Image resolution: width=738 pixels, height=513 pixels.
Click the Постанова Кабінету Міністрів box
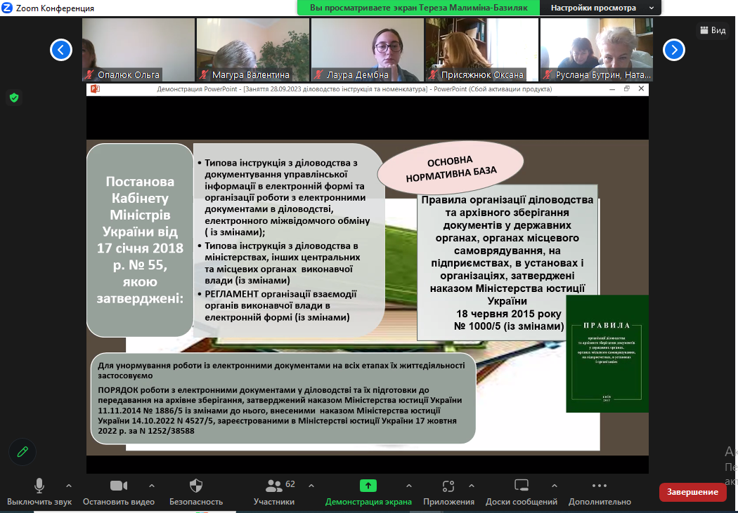coord(140,240)
